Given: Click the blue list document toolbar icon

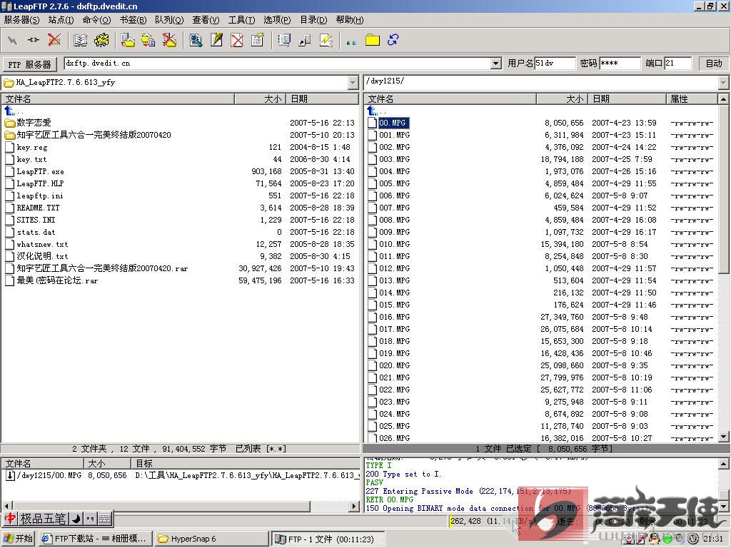Looking at the screenshot, I should pos(283,41).
